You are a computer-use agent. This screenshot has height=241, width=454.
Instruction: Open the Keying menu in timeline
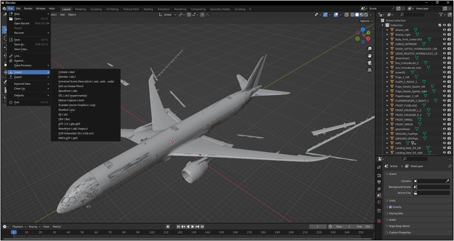34,227
